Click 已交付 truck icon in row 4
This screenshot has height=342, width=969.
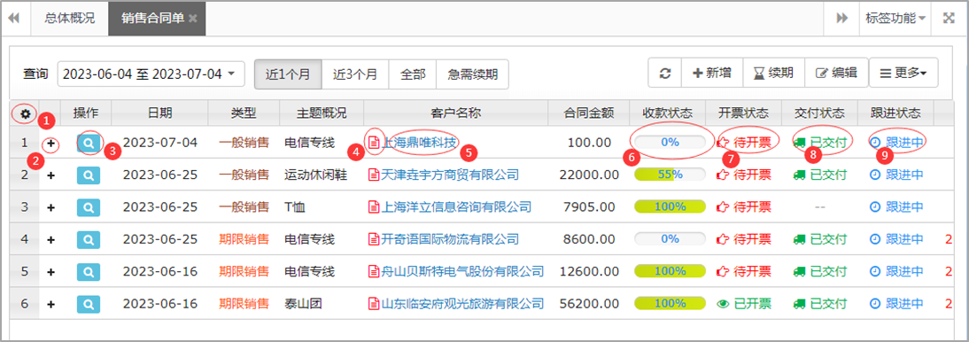point(798,239)
